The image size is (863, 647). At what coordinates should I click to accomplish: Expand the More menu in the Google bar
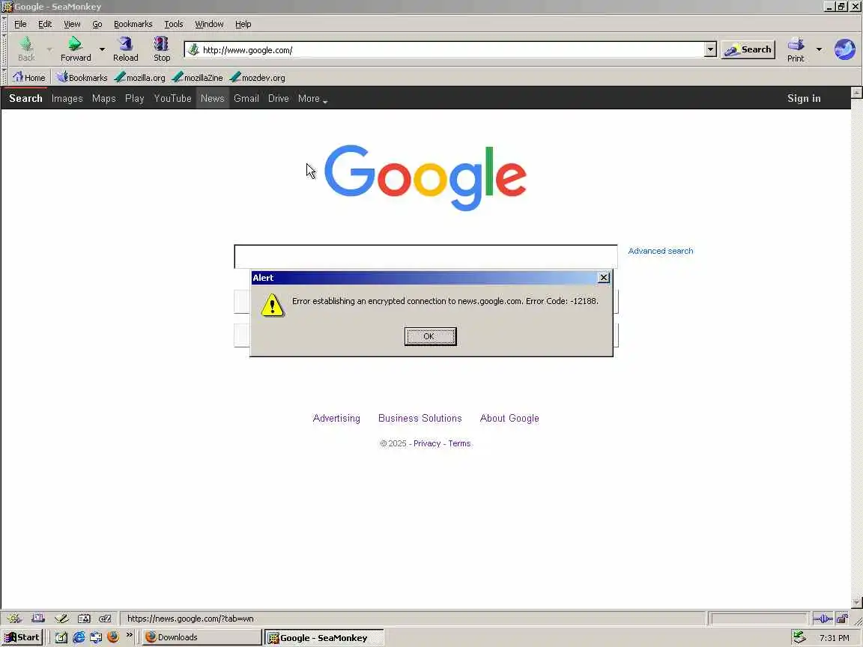pos(312,99)
